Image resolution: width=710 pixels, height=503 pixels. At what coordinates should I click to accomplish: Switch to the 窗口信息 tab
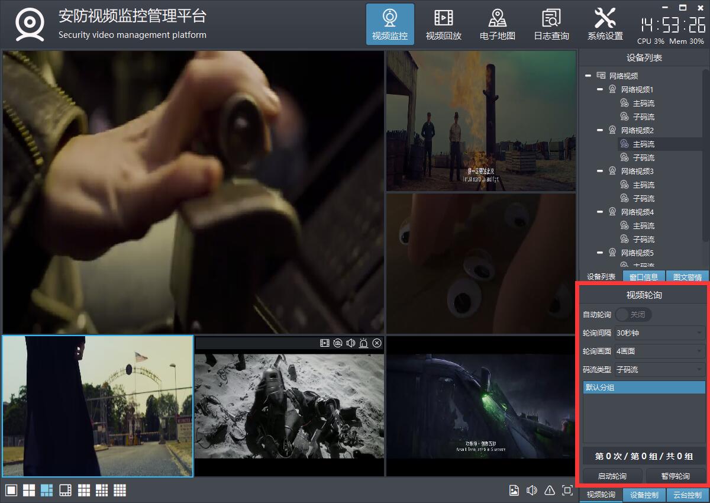pos(644,277)
